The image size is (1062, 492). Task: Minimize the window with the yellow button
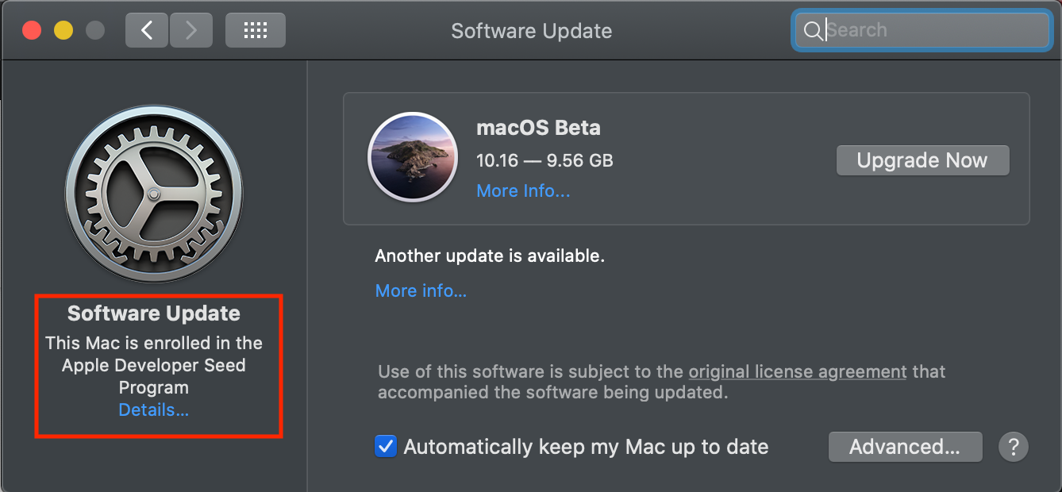63,31
